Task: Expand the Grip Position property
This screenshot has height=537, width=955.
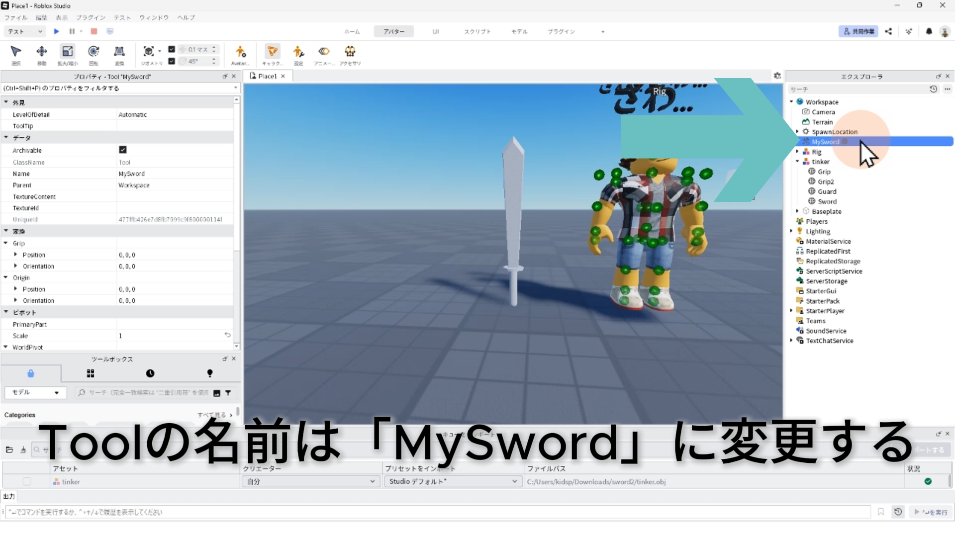Action: [15, 255]
